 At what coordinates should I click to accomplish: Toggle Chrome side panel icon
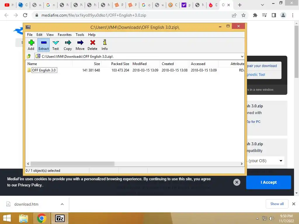click(x=274, y=15)
